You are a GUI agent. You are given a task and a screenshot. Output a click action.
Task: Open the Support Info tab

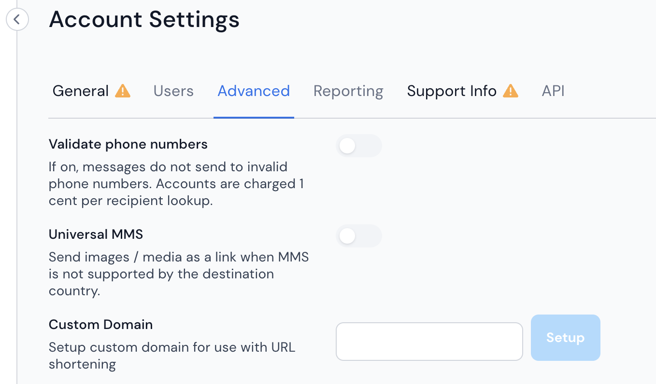(x=462, y=91)
